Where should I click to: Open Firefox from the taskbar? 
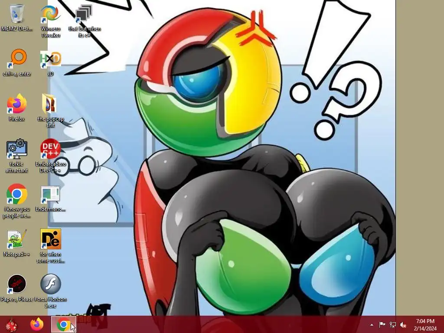[x=37, y=324]
